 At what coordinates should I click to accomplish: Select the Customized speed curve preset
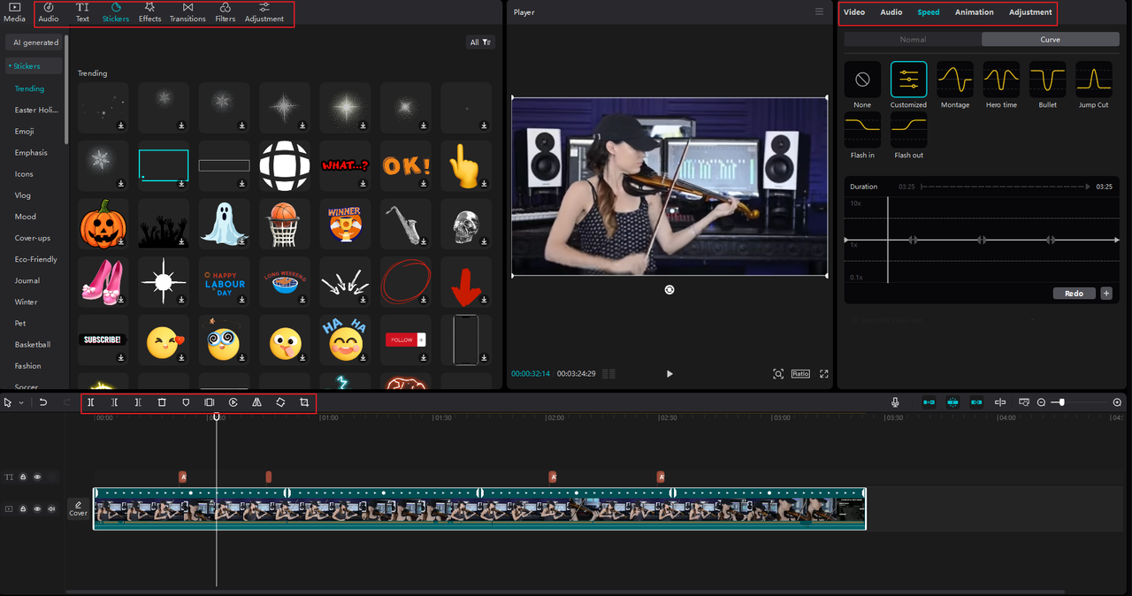pos(908,80)
